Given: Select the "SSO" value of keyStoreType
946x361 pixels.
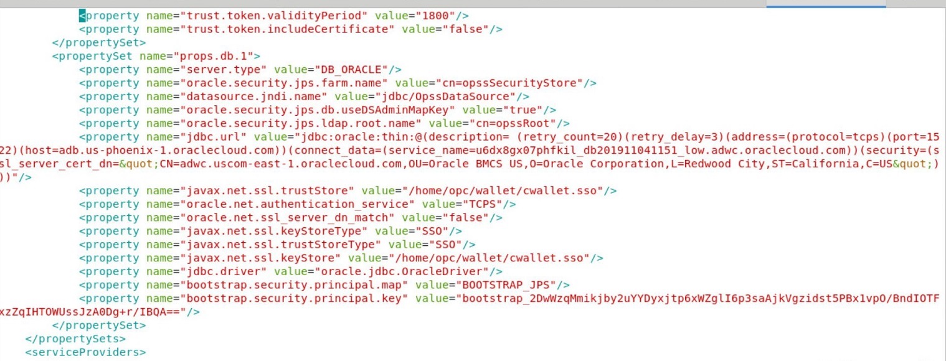Looking at the screenshot, I should 433,231.
